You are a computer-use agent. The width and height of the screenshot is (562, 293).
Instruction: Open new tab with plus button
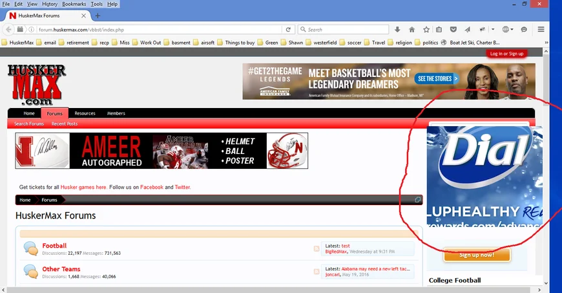98,16
